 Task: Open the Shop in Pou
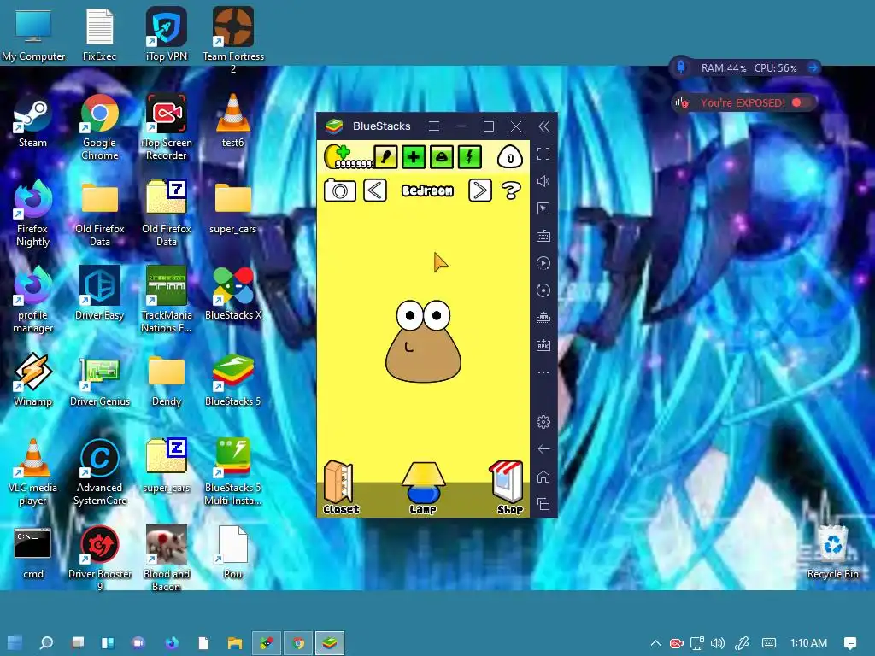(x=507, y=487)
